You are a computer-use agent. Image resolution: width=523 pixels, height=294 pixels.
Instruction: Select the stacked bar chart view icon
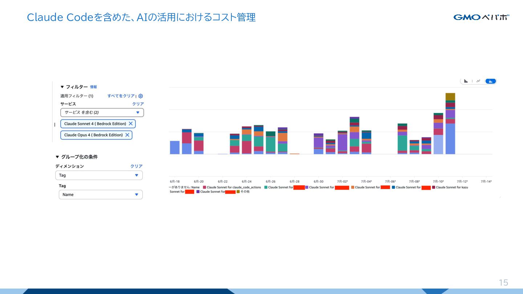click(x=491, y=81)
